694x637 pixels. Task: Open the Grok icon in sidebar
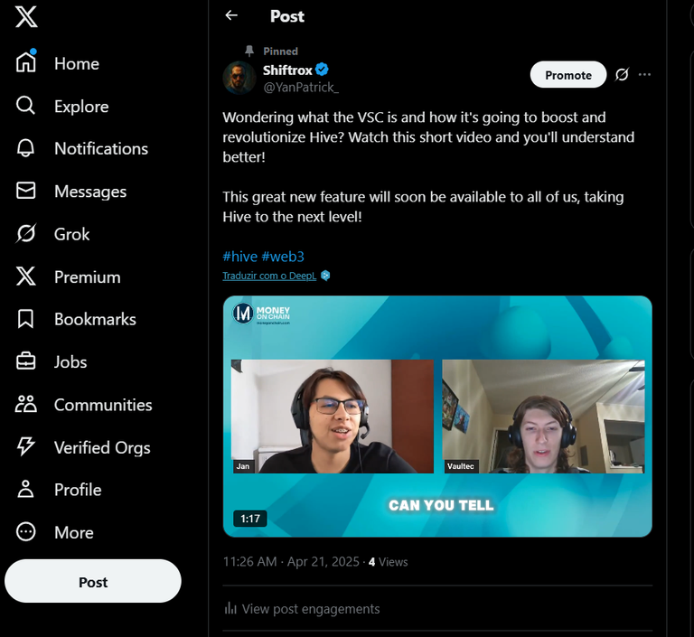(25, 233)
